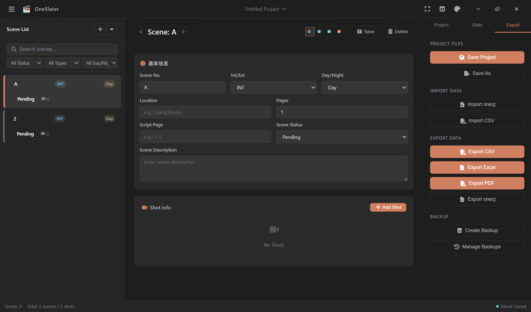Screen dimensions: 531x312
Task: Click the Save Project button
Action: click(477, 57)
